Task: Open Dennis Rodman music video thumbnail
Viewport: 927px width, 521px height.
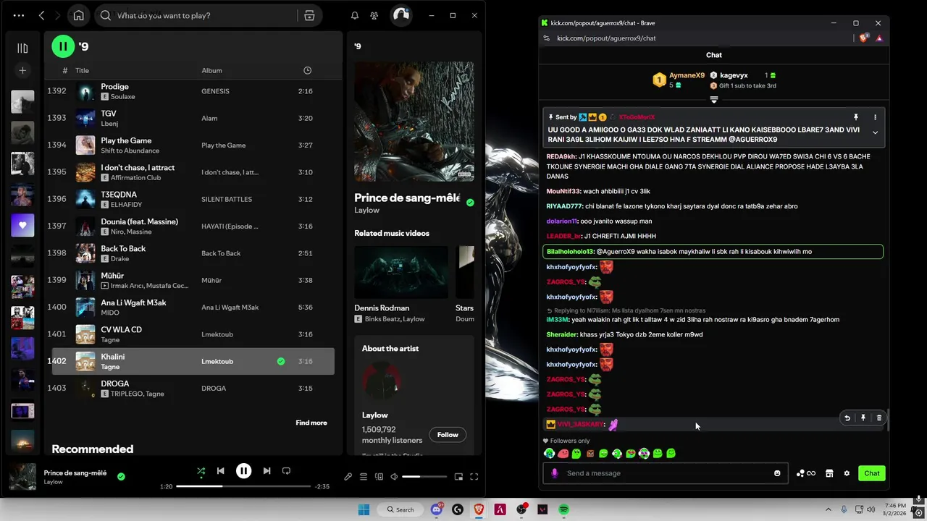Action: pyautogui.click(x=401, y=272)
